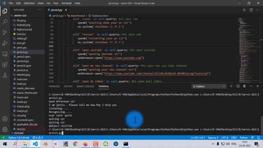Switch to the PROBLEMS panel tab
This screenshot has width=263, height=148.
point(54,86)
